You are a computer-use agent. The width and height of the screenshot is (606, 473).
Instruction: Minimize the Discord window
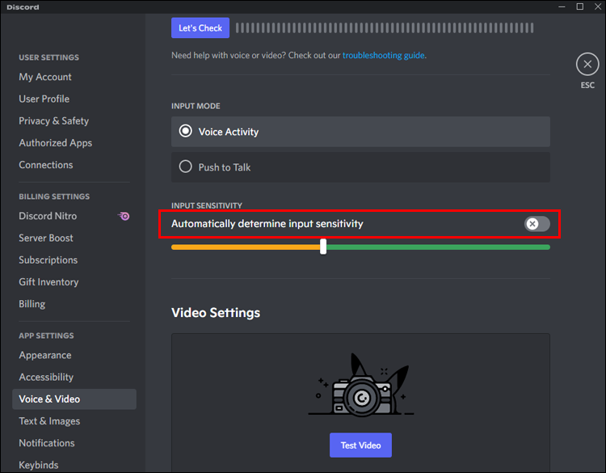(562, 6)
